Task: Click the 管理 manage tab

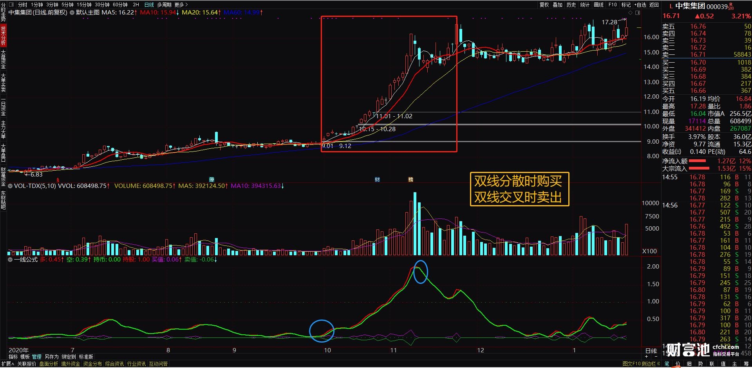Action: [x=37, y=357]
